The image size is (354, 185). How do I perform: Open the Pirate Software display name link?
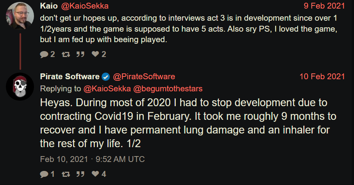pos(70,76)
